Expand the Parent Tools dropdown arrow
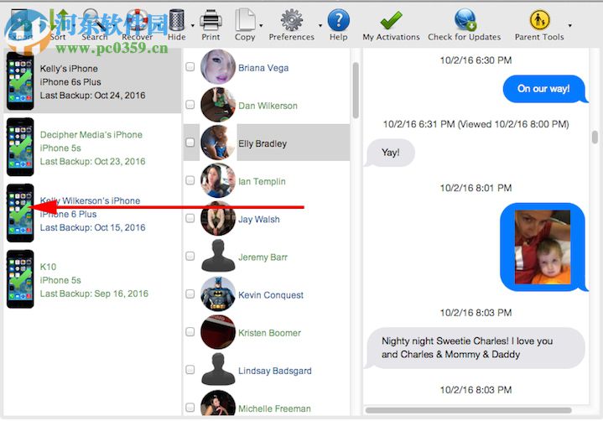 pos(569,25)
